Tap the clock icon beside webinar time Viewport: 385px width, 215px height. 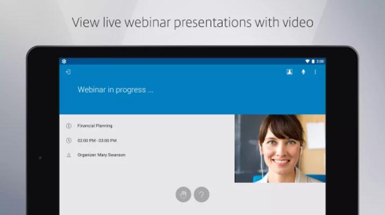(68, 140)
